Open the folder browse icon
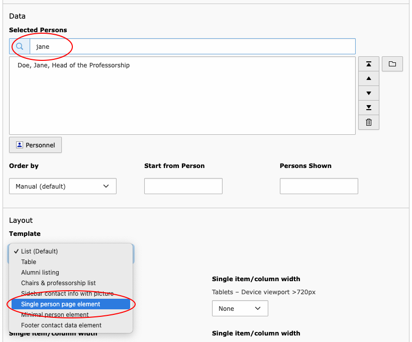Screen dimensions: 412x342 pos(392,64)
